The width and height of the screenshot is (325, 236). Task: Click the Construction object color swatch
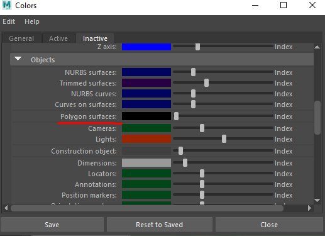pyautogui.click(x=146, y=151)
